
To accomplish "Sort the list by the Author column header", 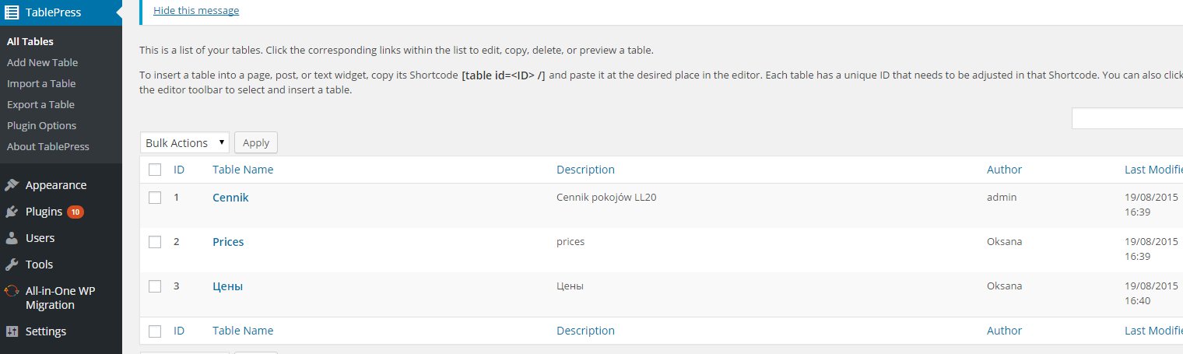I will tap(1004, 170).
